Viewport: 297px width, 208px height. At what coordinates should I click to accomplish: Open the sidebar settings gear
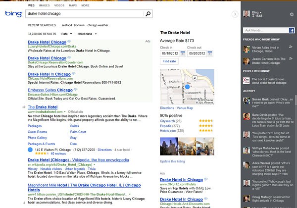292,14
